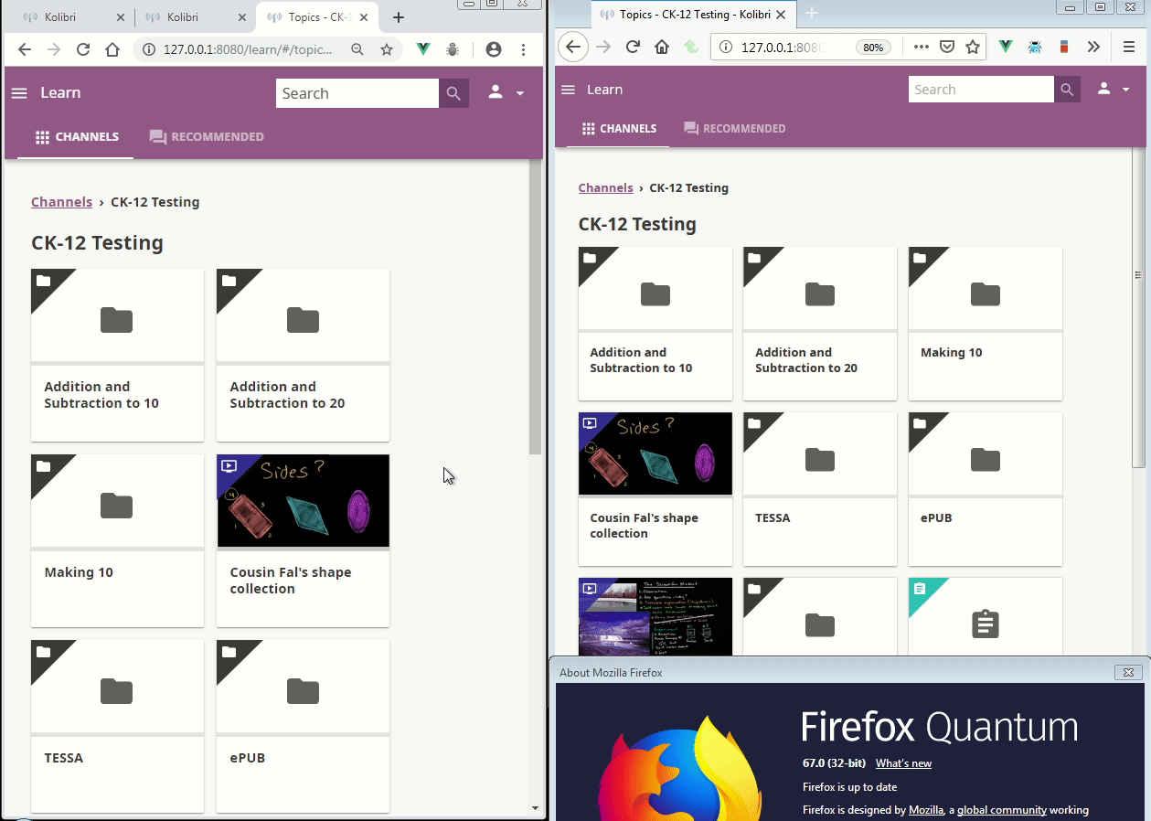The image size is (1151, 821).
Task: Click Chrome's back arrow button
Action: tap(25, 49)
